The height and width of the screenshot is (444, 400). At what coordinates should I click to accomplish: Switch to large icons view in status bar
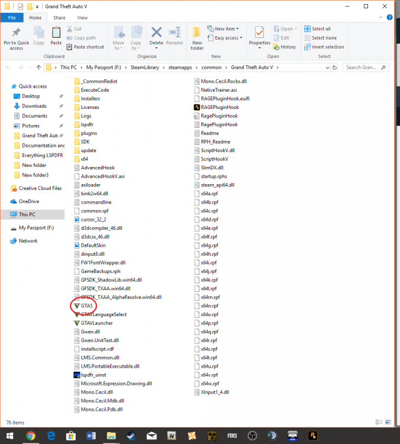pos(388,422)
